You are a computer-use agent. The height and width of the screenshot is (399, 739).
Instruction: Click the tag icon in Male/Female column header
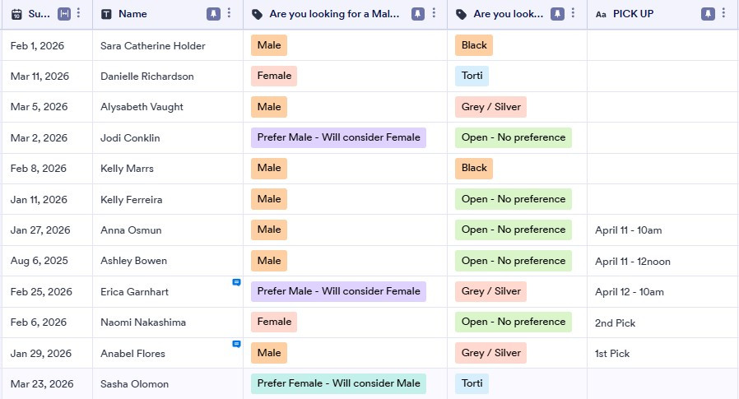coord(258,14)
